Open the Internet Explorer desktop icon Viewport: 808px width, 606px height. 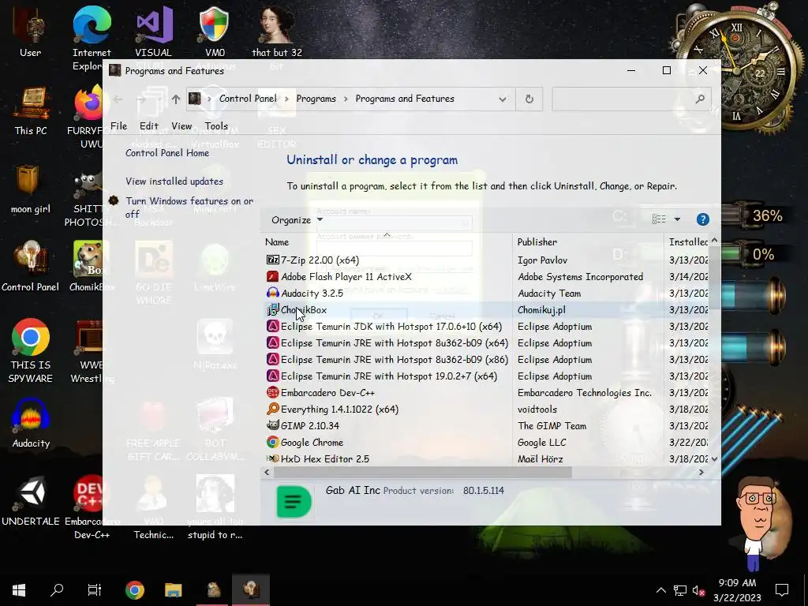coord(92,39)
